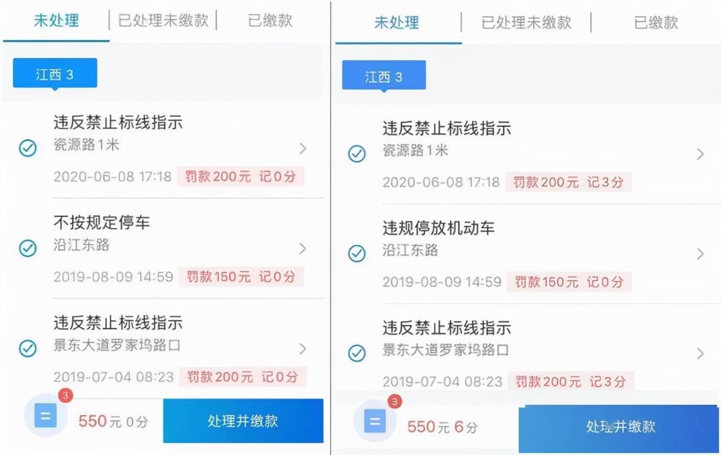Uncheck left 沿江东路 不按规定停车 checkmark
721x455 pixels.
pyautogui.click(x=28, y=248)
